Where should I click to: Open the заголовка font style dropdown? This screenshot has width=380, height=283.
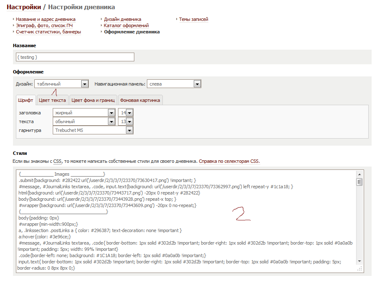(84, 113)
